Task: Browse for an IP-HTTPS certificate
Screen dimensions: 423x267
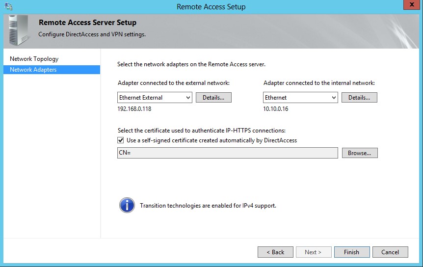Action: pos(359,153)
